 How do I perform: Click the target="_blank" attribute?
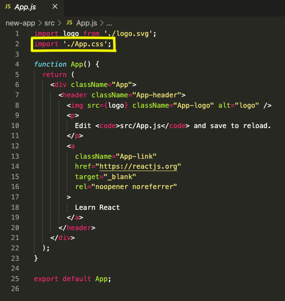[x=105, y=177]
